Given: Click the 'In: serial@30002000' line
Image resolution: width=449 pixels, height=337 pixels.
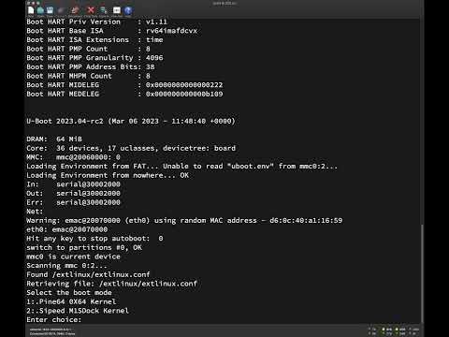Looking at the screenshot, I should [x=73, y=183].
